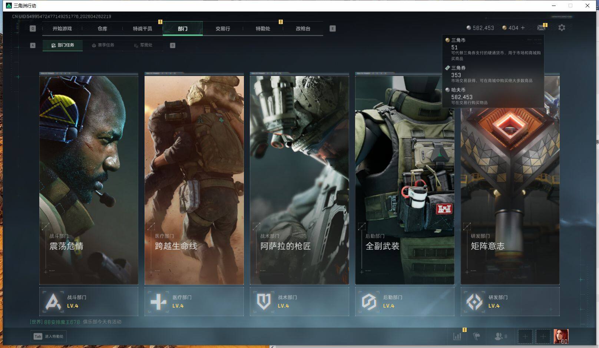The width and height of the screenshot is (599, 348).
Task: Click the plus icon to add currency
Action: (523, 28)
